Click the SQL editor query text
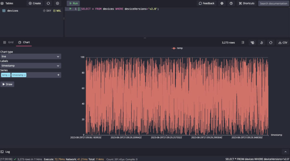 [x=120, y=9]
